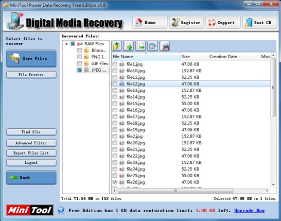Select the file19.jpg file name
The image size is (281, 221).
click(136, 130)
